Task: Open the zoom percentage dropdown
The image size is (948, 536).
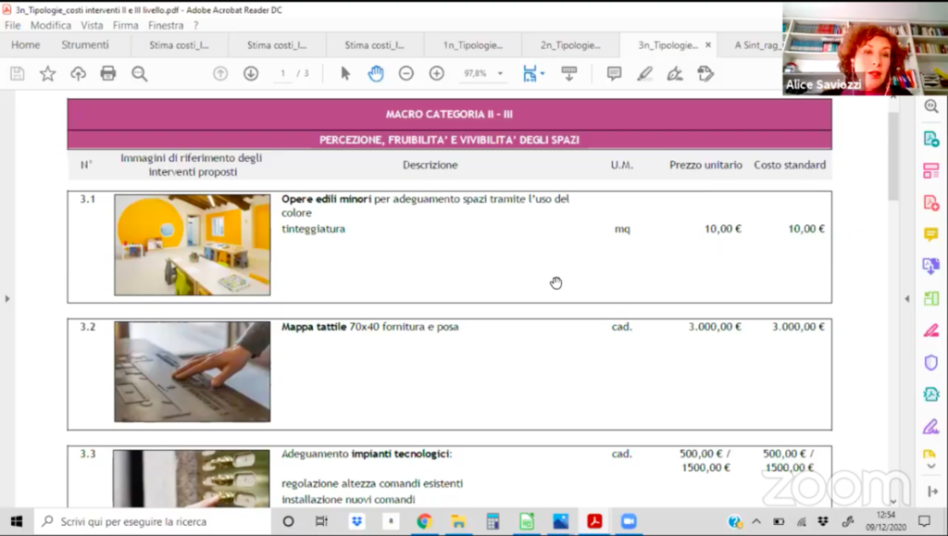Action: [x=500, y=74]
